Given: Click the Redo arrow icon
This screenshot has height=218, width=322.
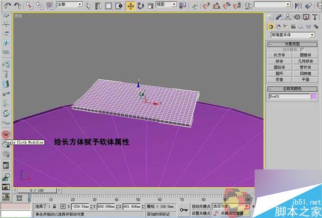Looking at the screenshot, I should [x=17, y=5].
